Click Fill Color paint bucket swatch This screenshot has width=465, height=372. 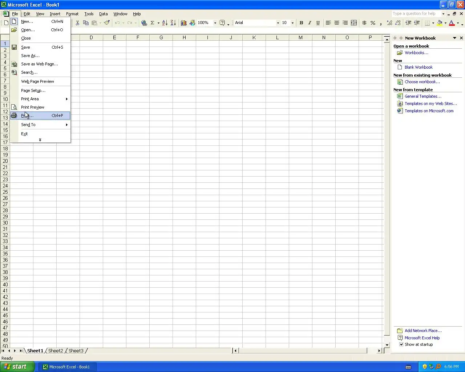click(440, 23)
